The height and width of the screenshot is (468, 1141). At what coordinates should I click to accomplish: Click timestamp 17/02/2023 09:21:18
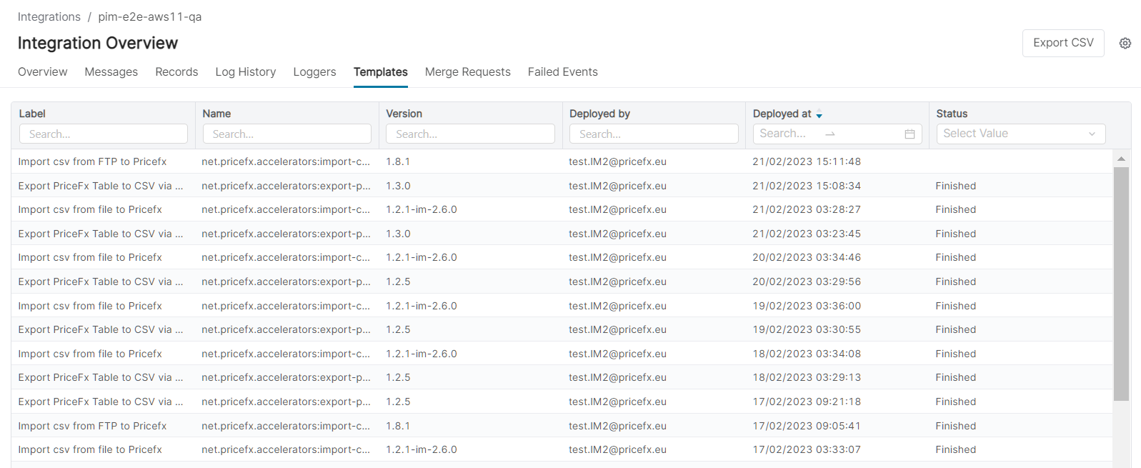(x=807, y=402)
